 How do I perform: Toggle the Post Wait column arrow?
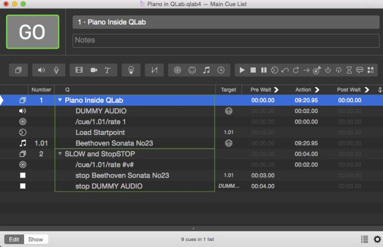[367, 90]
